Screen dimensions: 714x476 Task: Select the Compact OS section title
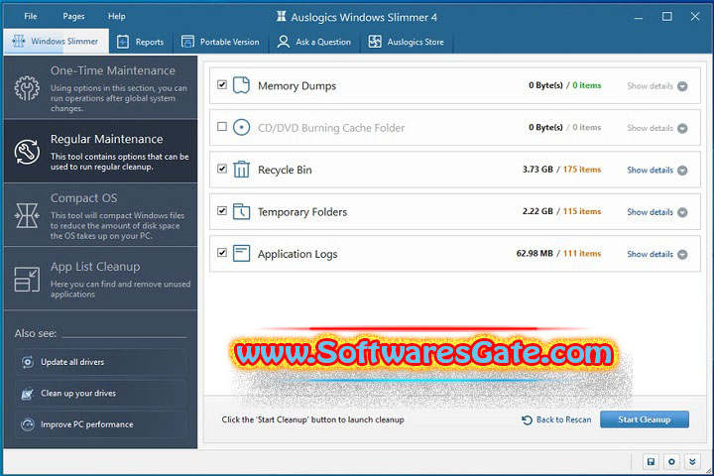click(x=83, y=198)
